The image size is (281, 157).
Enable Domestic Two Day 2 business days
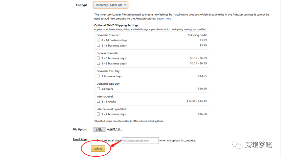coord(98,76)
